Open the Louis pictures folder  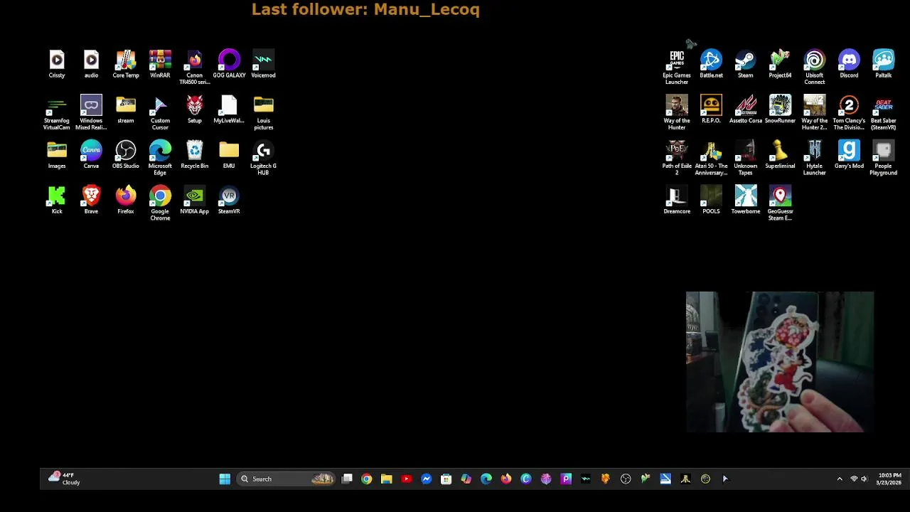tap(263, 112)
